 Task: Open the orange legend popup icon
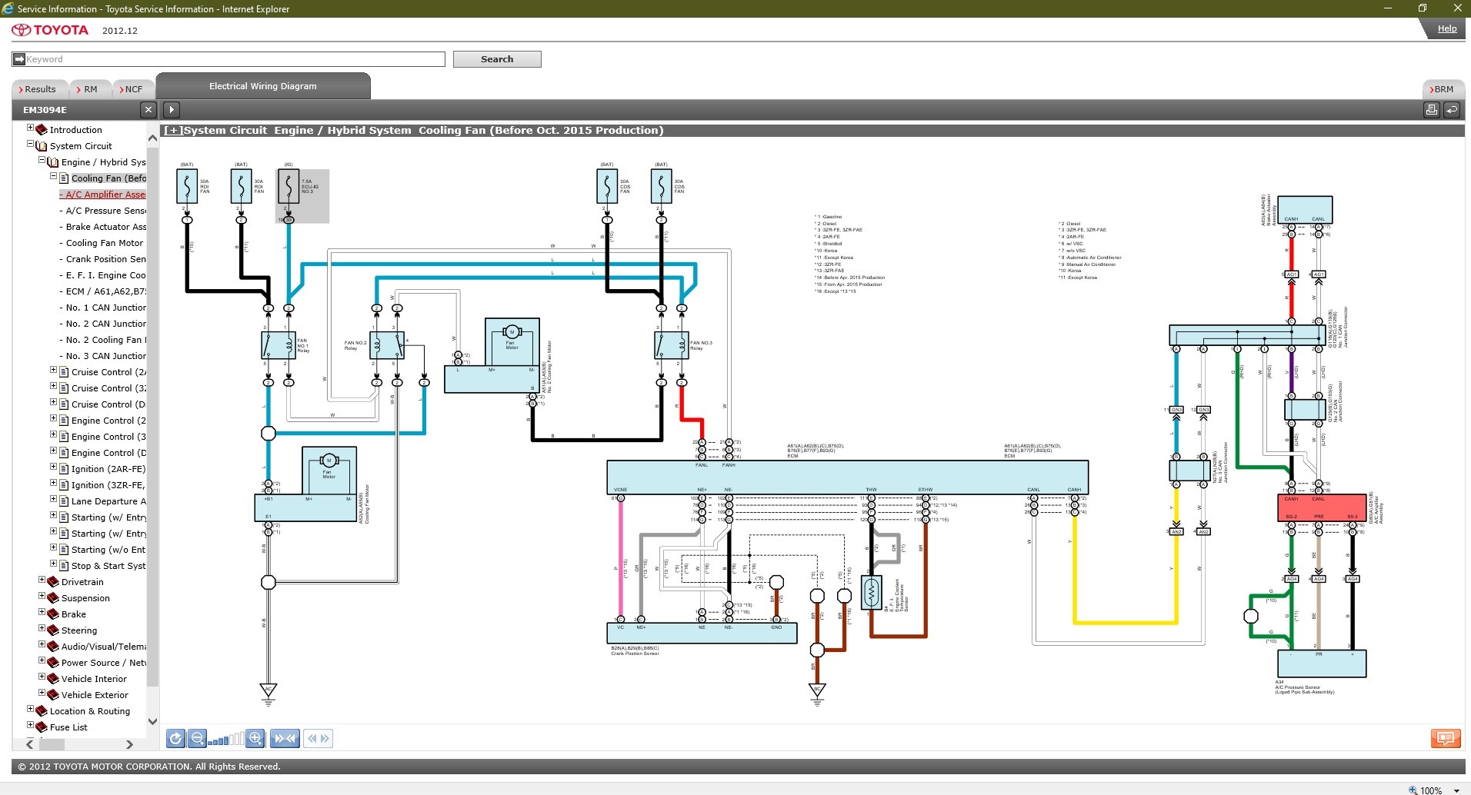(1445, 739)
